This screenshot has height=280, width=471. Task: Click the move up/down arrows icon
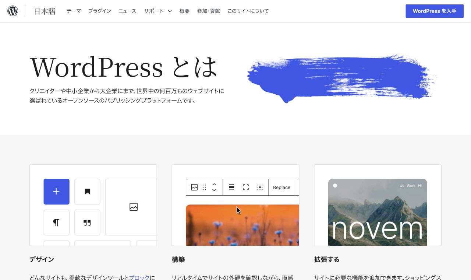(x=214, y=187)
